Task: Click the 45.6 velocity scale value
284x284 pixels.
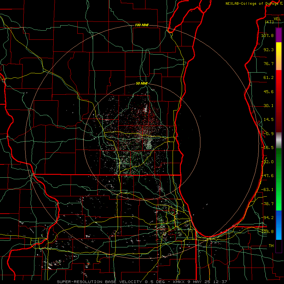Action: coord(269,92)
